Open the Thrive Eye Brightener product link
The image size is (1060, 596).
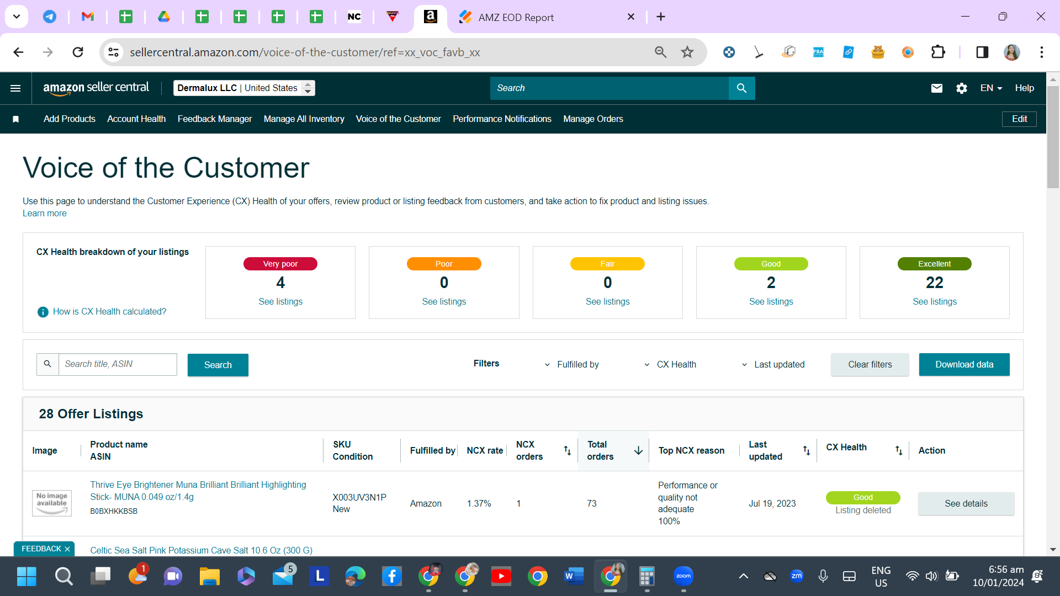(x=198, y=491)
